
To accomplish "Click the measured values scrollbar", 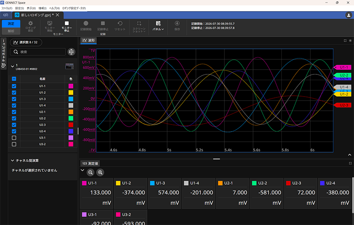I will point(353,195).
